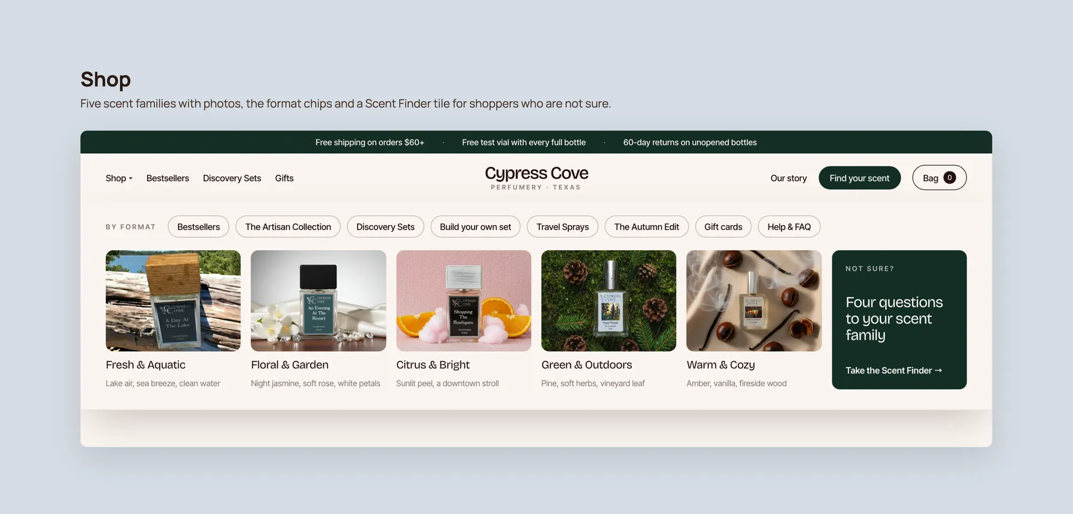Go to Bestsellers in top navigation
Viewport: 1073px width, 514px height.
click(x=168, y=178)
